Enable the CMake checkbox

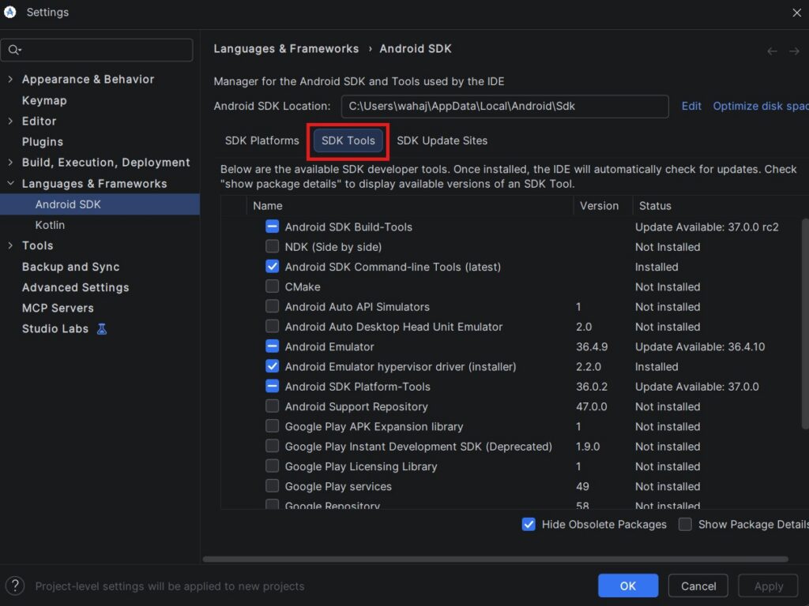[x=272, y=286]
